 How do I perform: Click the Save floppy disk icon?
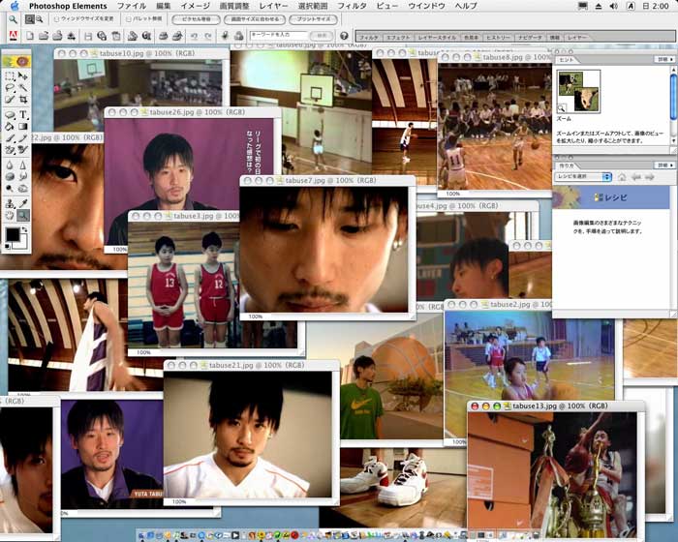[88, 36]
